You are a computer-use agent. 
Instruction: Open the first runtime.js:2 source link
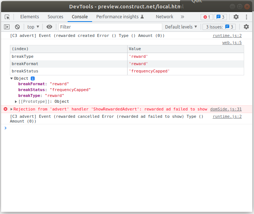coord(227,36)
